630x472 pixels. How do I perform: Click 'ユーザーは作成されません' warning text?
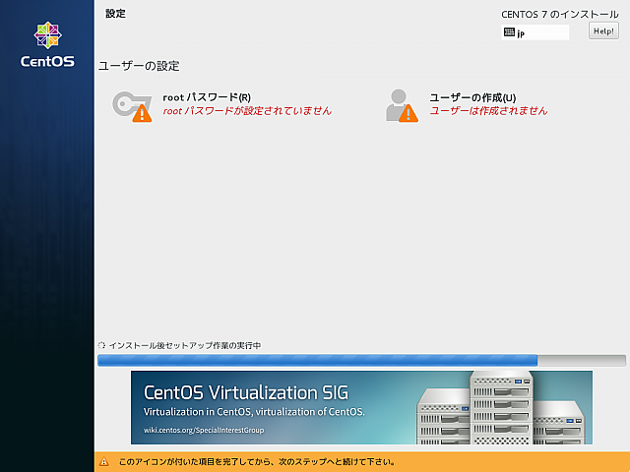tap(488, 111)
